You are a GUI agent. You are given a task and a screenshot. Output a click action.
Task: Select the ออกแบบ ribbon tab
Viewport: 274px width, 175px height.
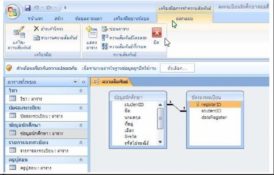coord(185,19)
